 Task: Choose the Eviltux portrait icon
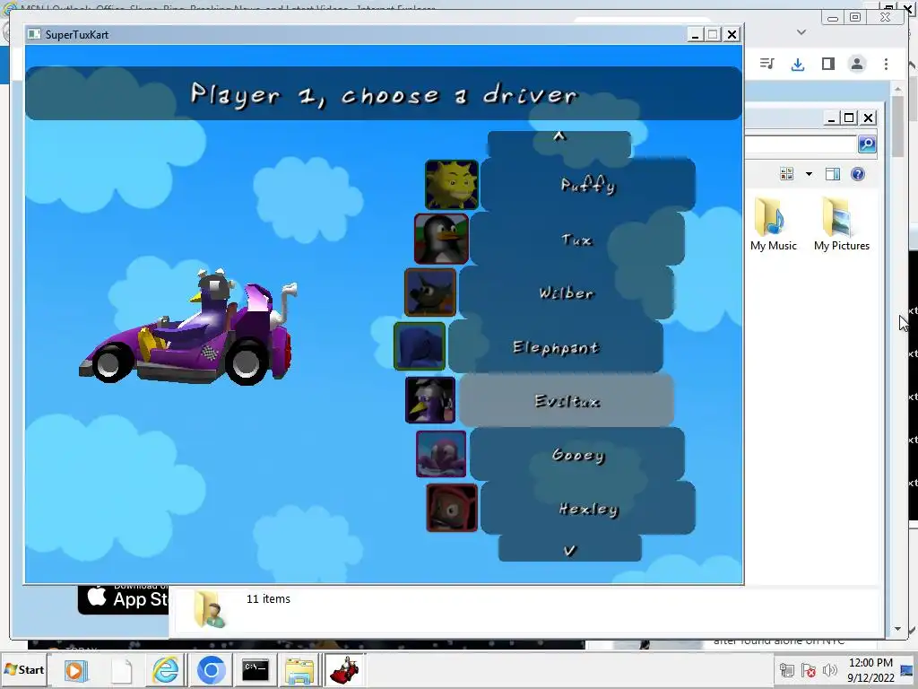(x=429, y=400)
